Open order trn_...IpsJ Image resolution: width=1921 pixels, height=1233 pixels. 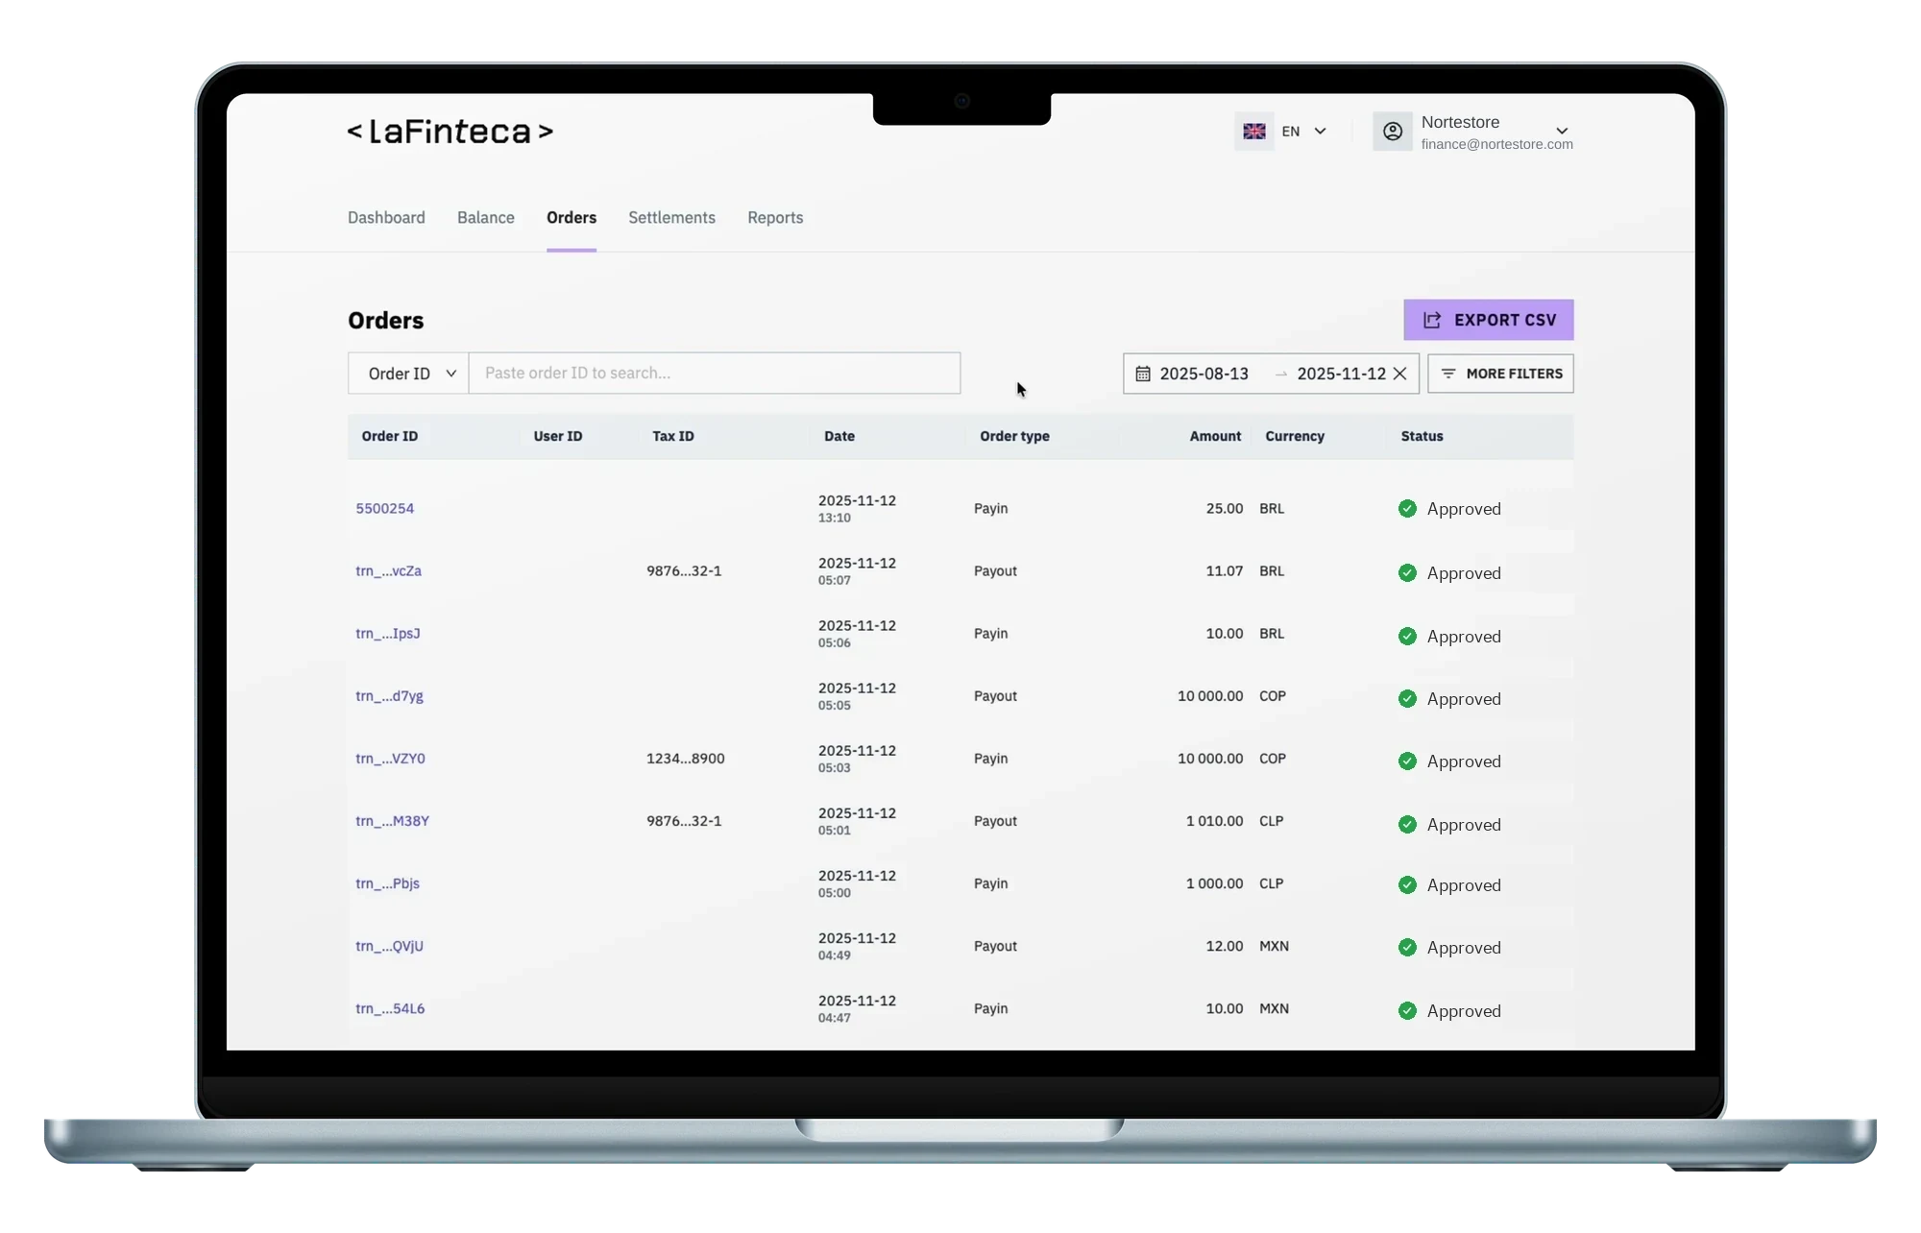[x=388, y=634]
